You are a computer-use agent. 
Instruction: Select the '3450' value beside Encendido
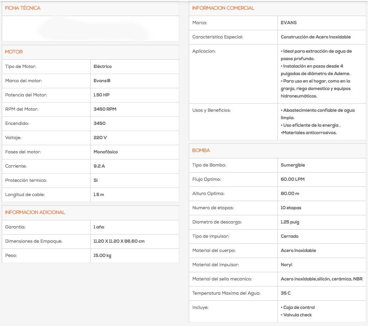(100, 123)
